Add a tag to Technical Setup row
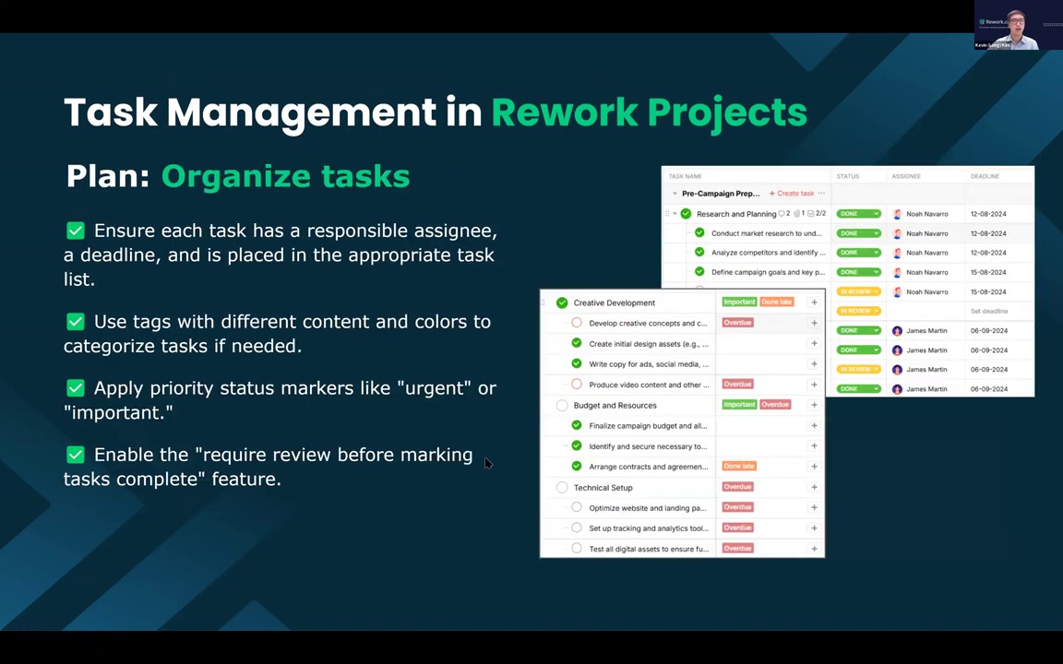1063x664 pixels. click(814, 487)
